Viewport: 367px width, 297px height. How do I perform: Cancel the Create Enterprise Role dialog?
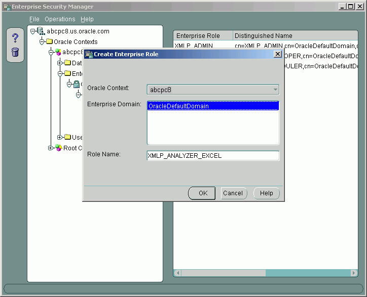point(234,193)
